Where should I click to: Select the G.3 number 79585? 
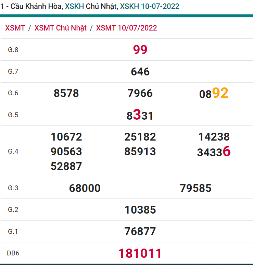195,188
